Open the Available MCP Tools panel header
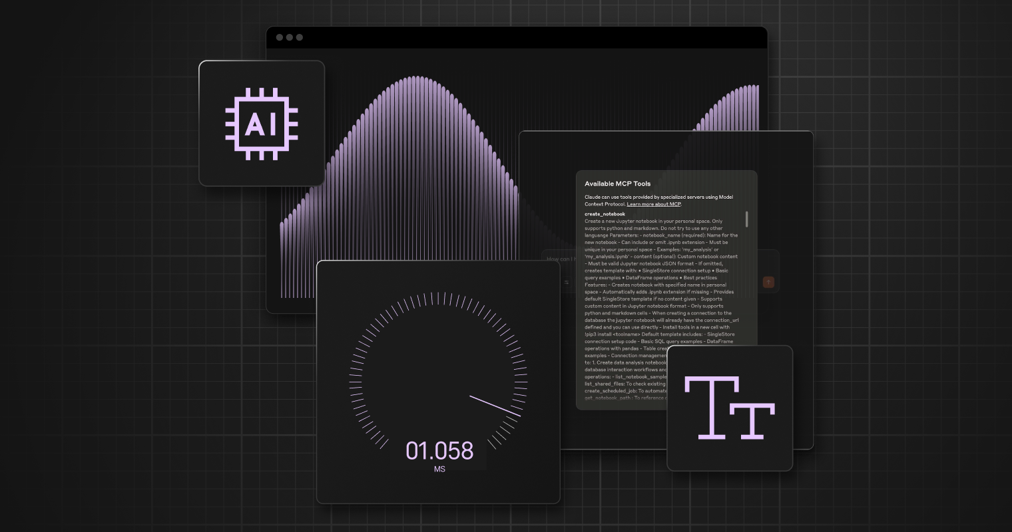1012x532 pixels. pyautogui.click(x=617, y=184)
